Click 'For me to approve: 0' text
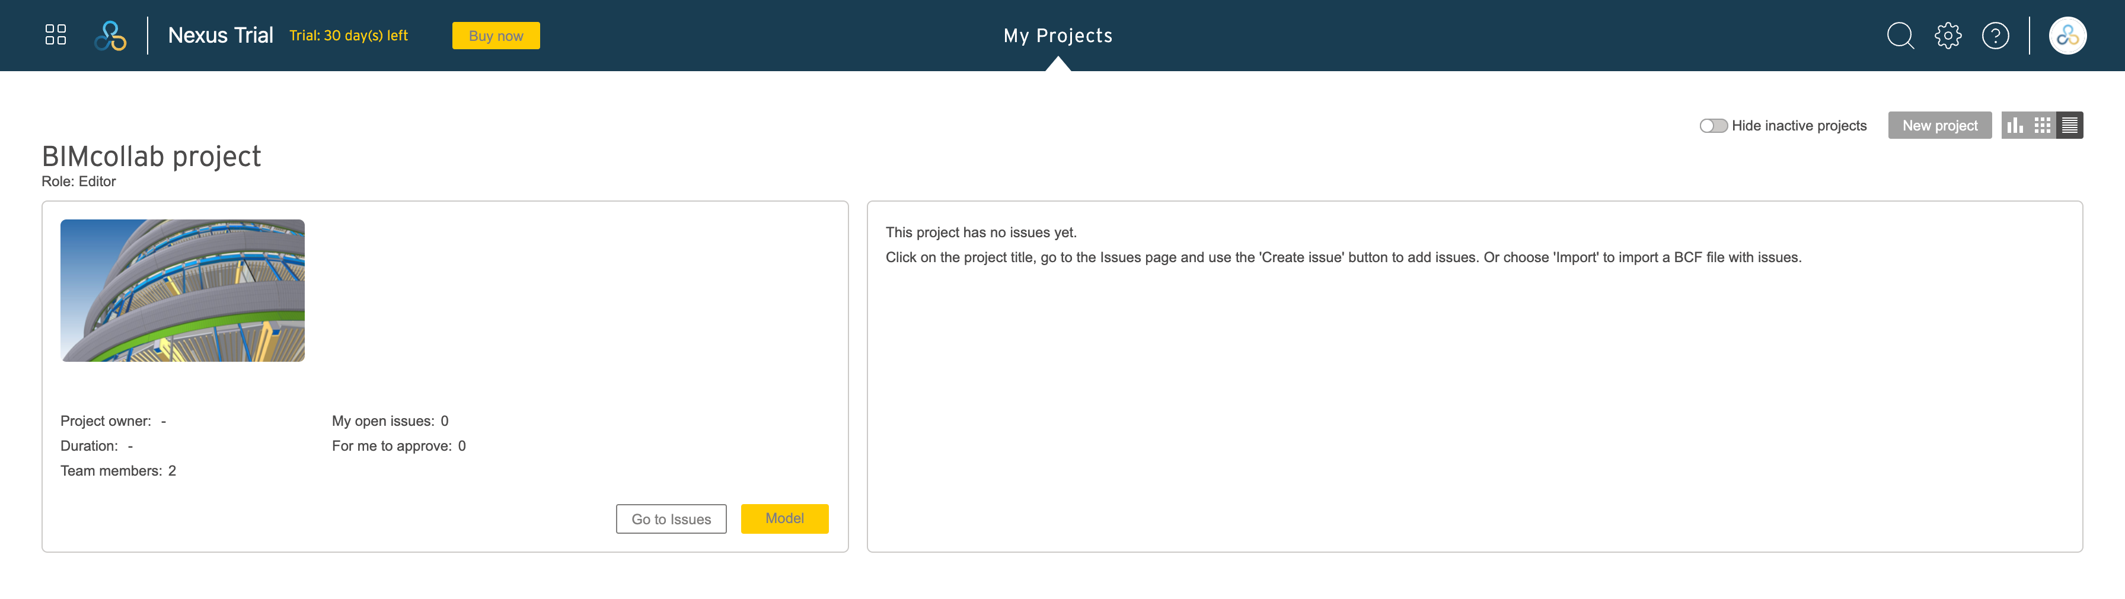2125x599 pixels. [x=398, y=447]
